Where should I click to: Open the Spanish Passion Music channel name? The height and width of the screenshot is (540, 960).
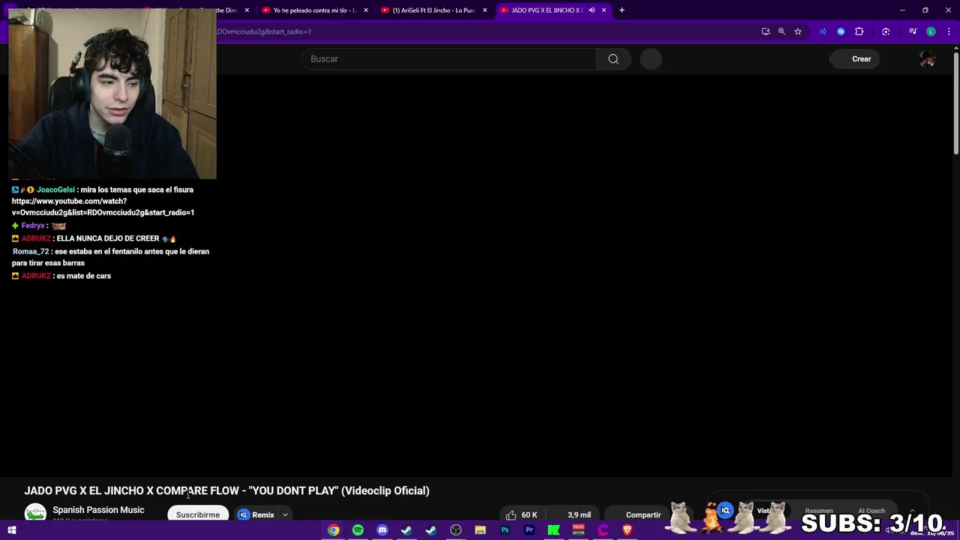coord(98,510)
